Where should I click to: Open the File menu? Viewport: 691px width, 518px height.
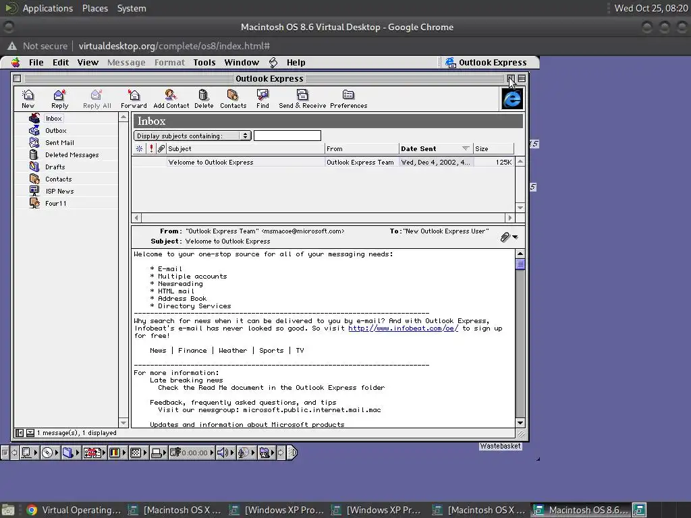(x=36, y=63)
